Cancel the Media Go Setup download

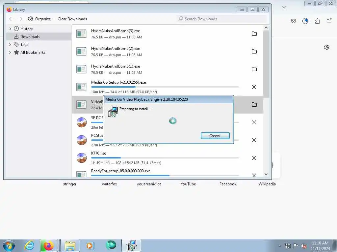(x=254, y=87)
